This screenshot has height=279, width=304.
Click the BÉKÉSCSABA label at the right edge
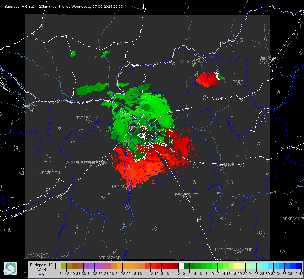[293, 219]
